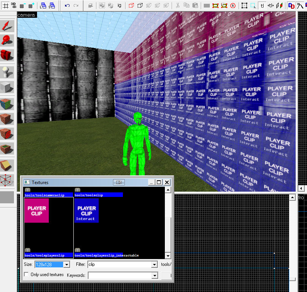Screen dimensions: 307x292
Task: Select the blue Player Clip Interact texture
Action: click(x=87, y=211)
